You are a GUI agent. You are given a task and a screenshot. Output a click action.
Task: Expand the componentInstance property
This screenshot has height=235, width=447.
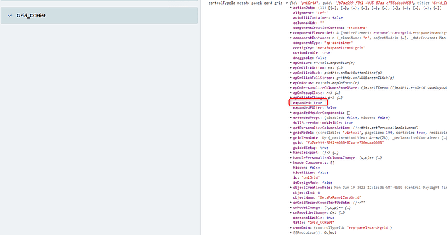tap(290, 38)
